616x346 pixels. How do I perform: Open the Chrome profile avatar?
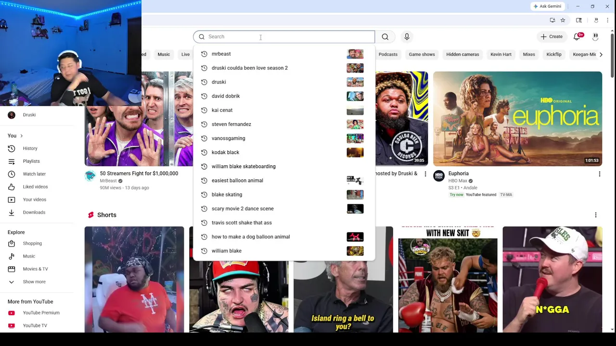tap(596, 20)
